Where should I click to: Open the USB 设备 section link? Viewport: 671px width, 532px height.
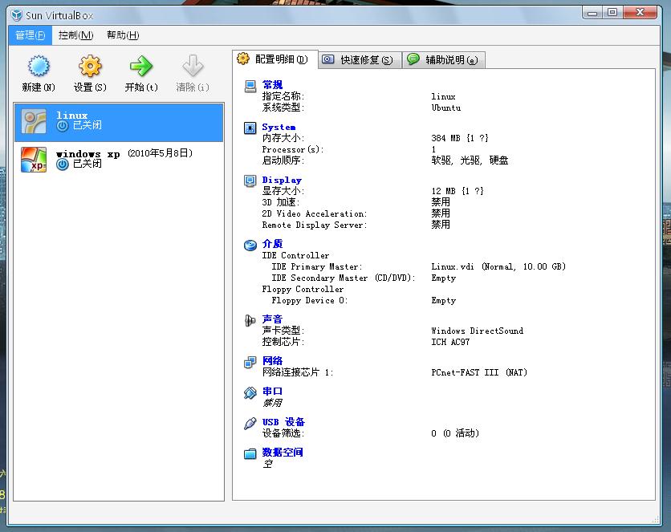click(283, 422)
